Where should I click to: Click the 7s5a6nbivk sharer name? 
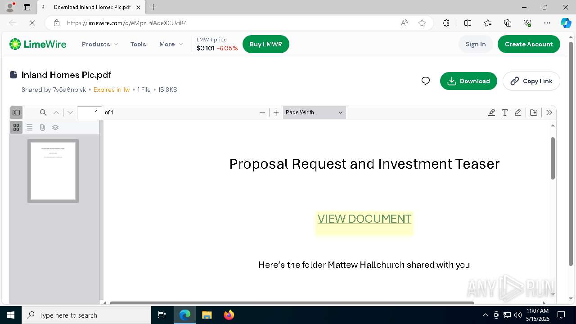tap(69, 90)
